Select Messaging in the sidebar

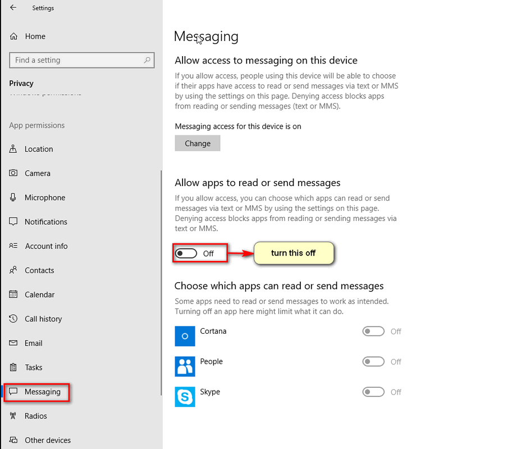click(42, 392)
